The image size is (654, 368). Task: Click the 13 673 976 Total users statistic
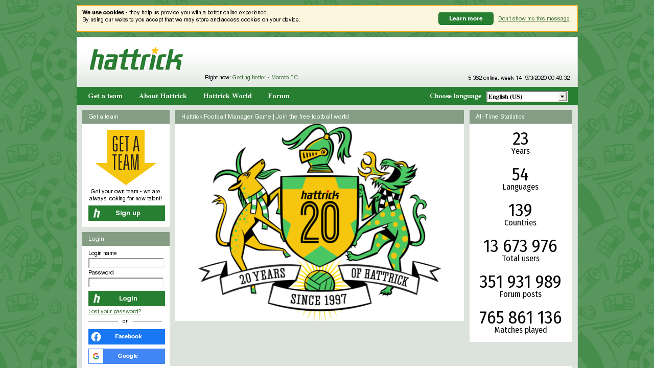click(x=520, y=250)
